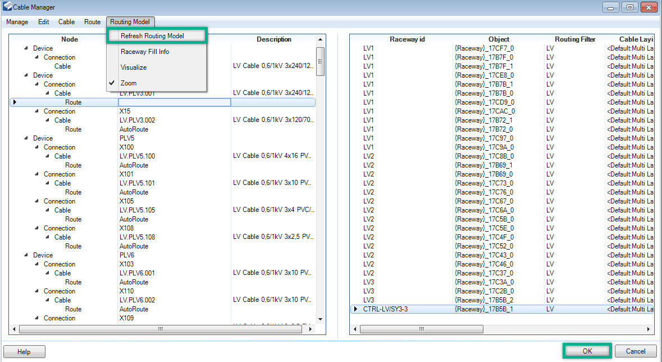Click the Help button
662x362 pixels.
point(24,352)
